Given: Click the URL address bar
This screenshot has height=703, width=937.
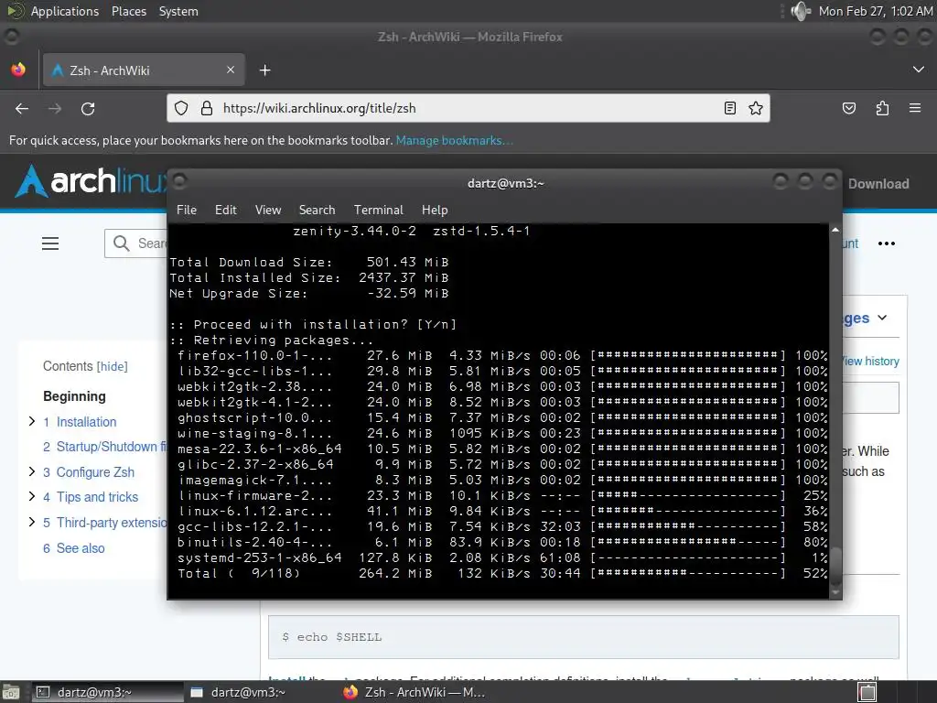Looking at the screenshot, I should click(x=468, y=108).
